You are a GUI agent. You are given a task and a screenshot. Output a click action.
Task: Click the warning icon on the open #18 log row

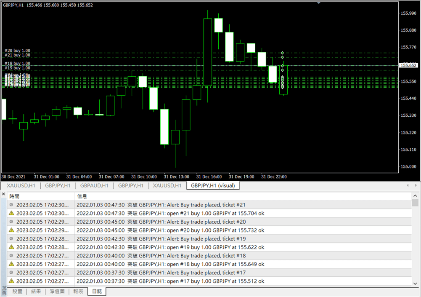(12, 264)
